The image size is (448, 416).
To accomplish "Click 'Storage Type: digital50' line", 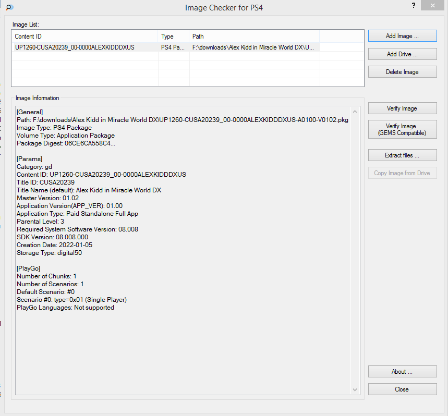I will tap(49, 253).
